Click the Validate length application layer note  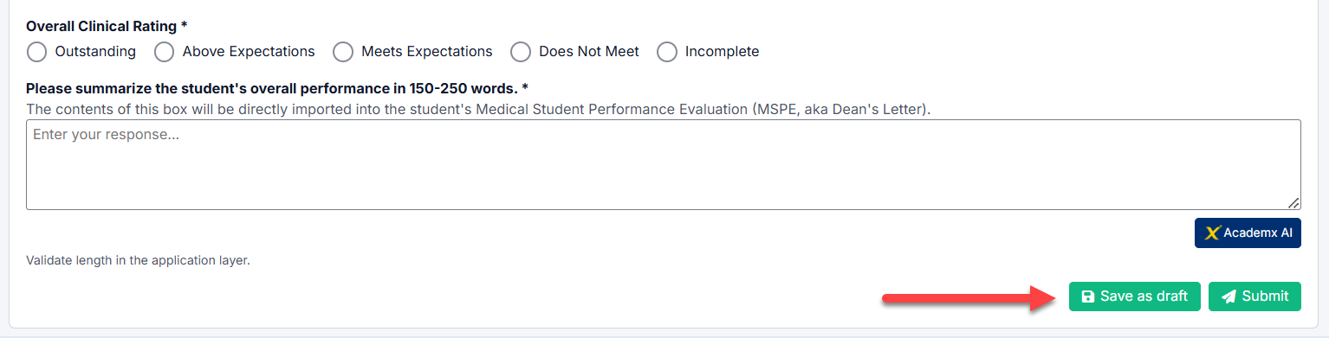[138, 260]
